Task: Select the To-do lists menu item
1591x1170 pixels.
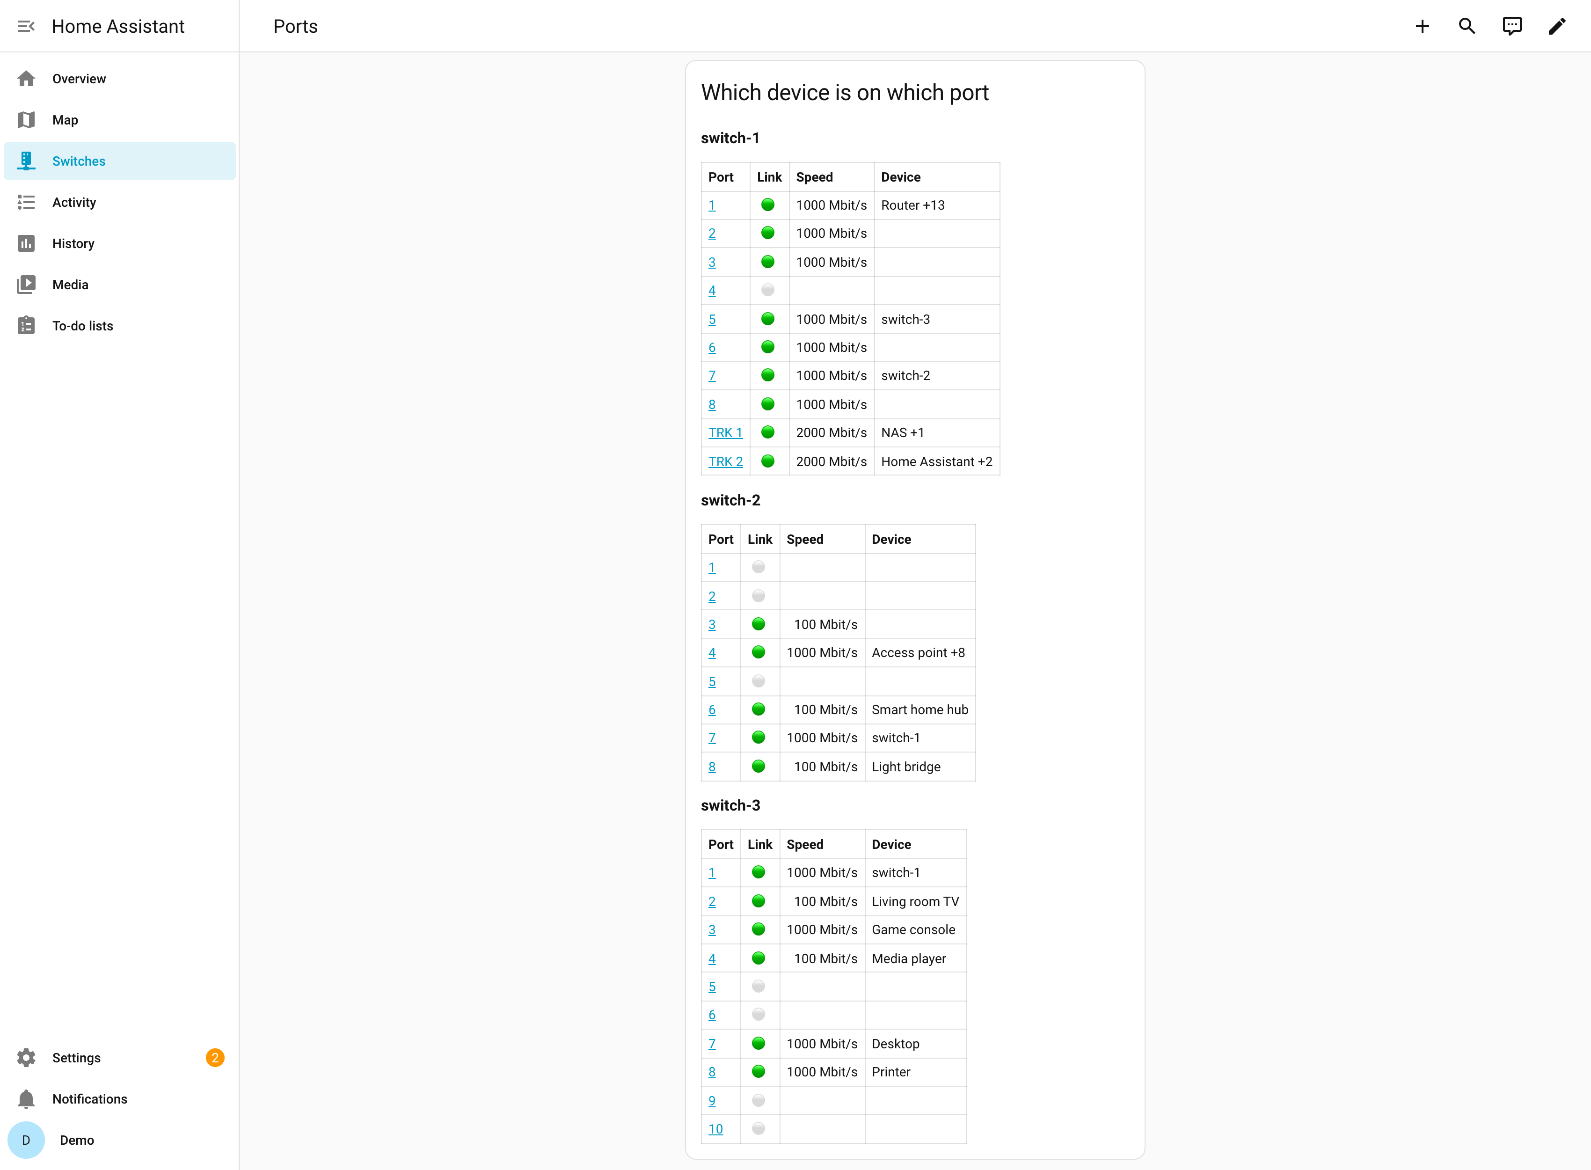Action: 120,326
